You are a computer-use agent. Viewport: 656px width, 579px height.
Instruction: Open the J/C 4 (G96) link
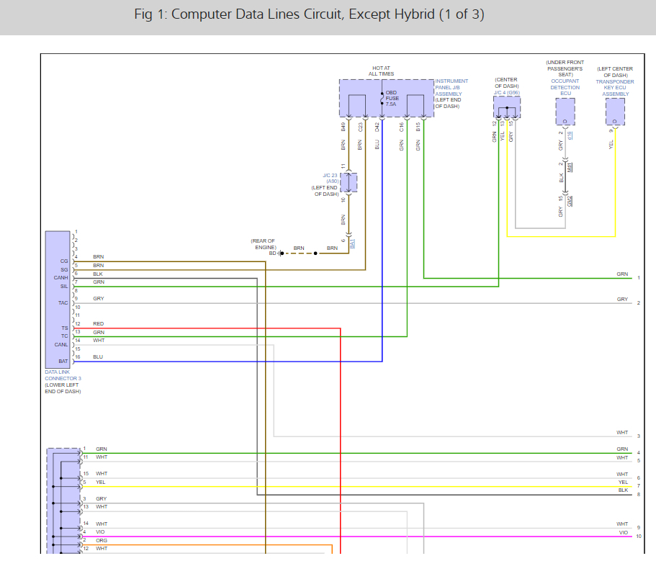click(506, 92)
